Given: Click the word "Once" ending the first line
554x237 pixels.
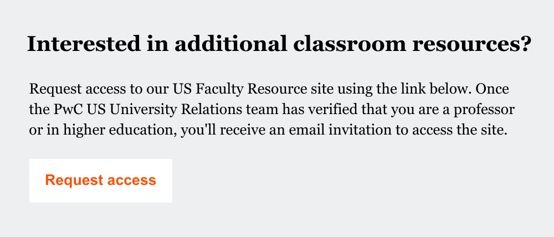Looking at the screenshot, I should [x=496, y=89].
